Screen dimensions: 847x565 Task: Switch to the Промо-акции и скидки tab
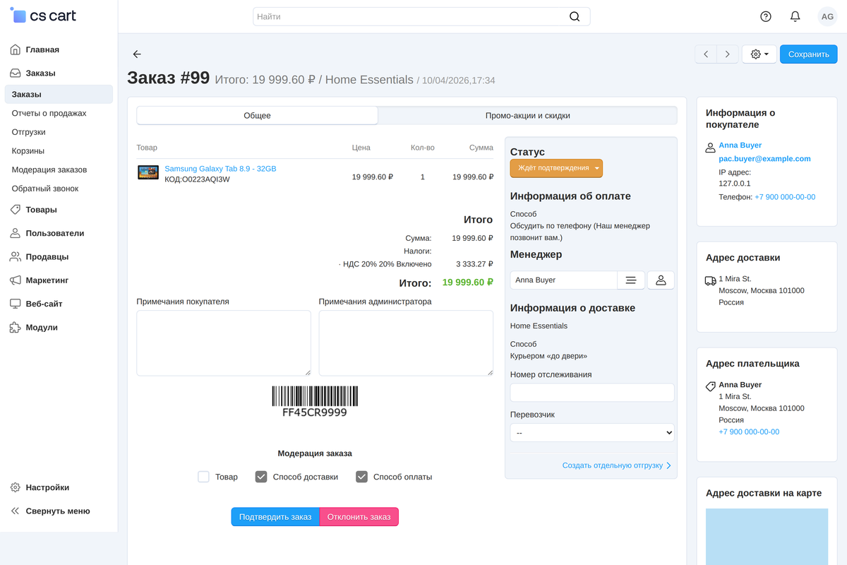(x=527, y=116)
